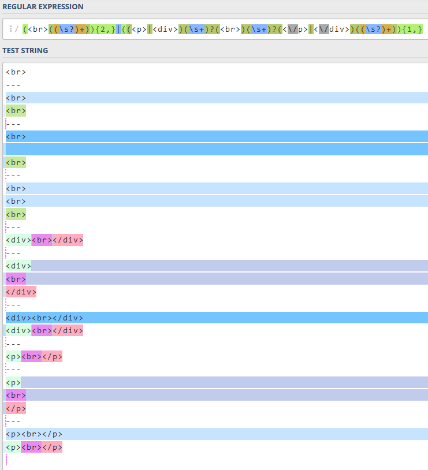Place cursor on first unhighlighted <br> line
428x470 pixels.
tap(16, 72)
